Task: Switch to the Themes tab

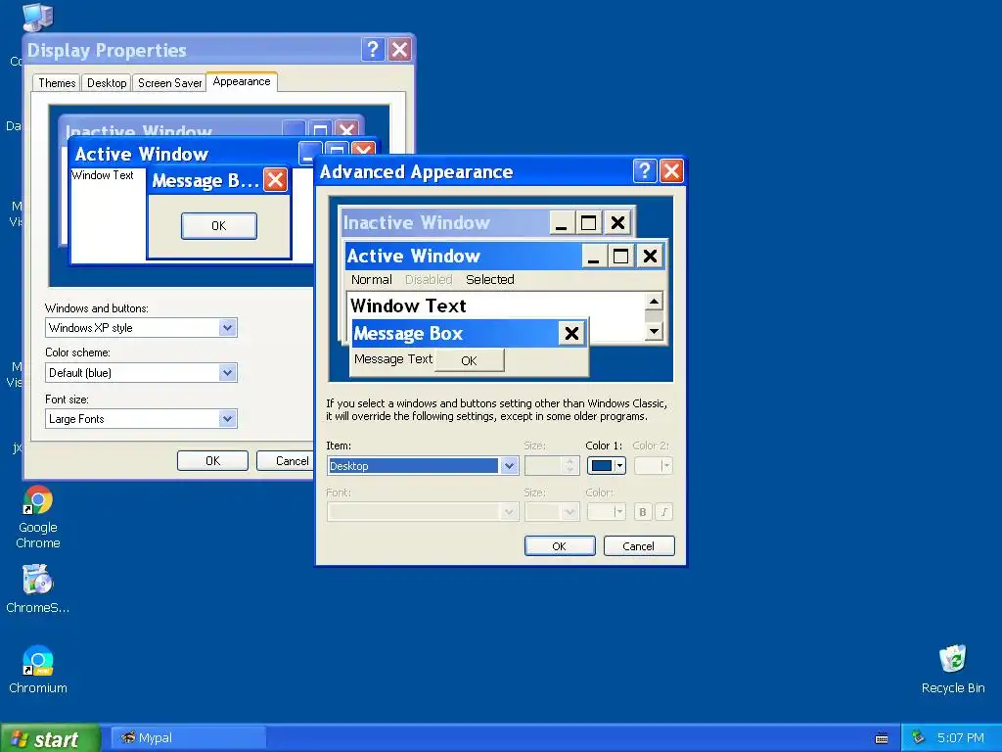Action: click(57, 83)
